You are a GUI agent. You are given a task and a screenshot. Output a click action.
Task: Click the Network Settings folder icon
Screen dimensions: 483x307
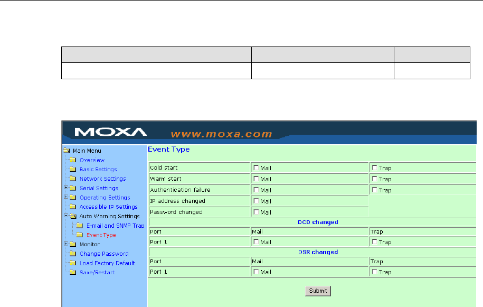point(73,179)
